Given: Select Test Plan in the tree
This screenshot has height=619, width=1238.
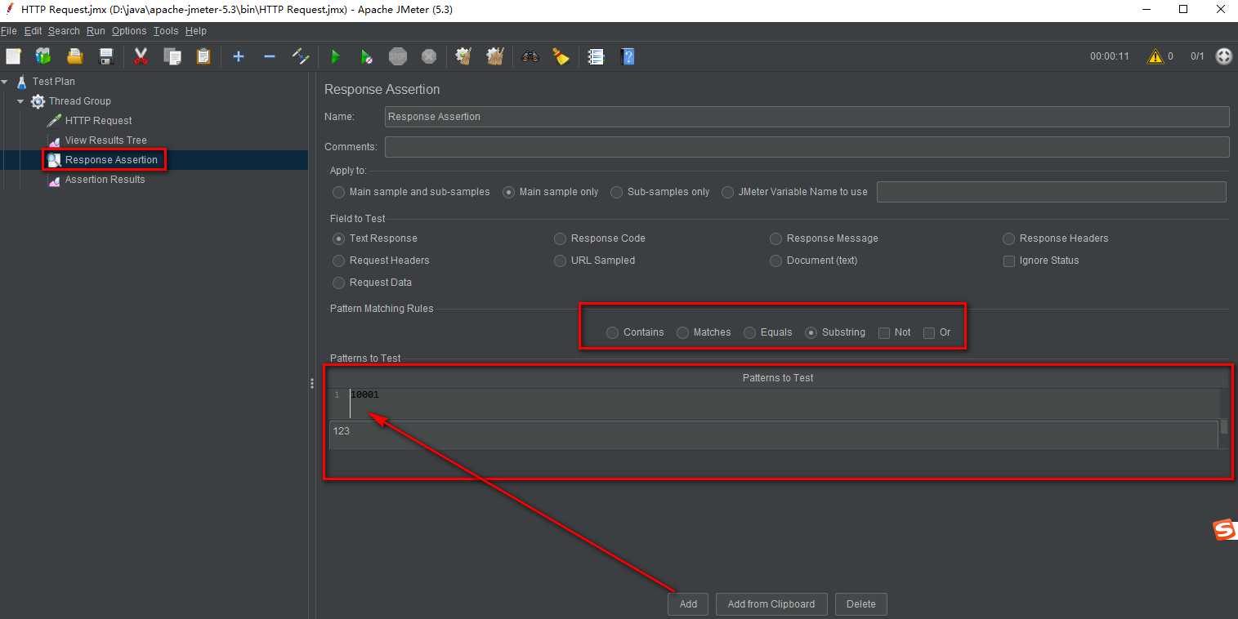Looking at the screenshot, I should pos(54,82).
